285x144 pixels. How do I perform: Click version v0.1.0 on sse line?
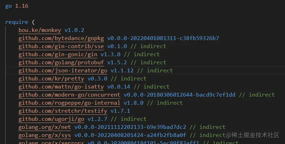coord(117,46)
